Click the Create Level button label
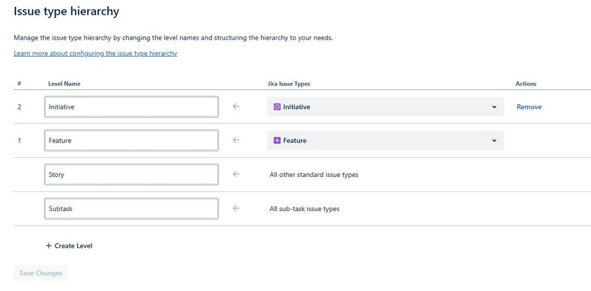Image resolution: width=591 pixels, height=291 pixels. (73, 245)
